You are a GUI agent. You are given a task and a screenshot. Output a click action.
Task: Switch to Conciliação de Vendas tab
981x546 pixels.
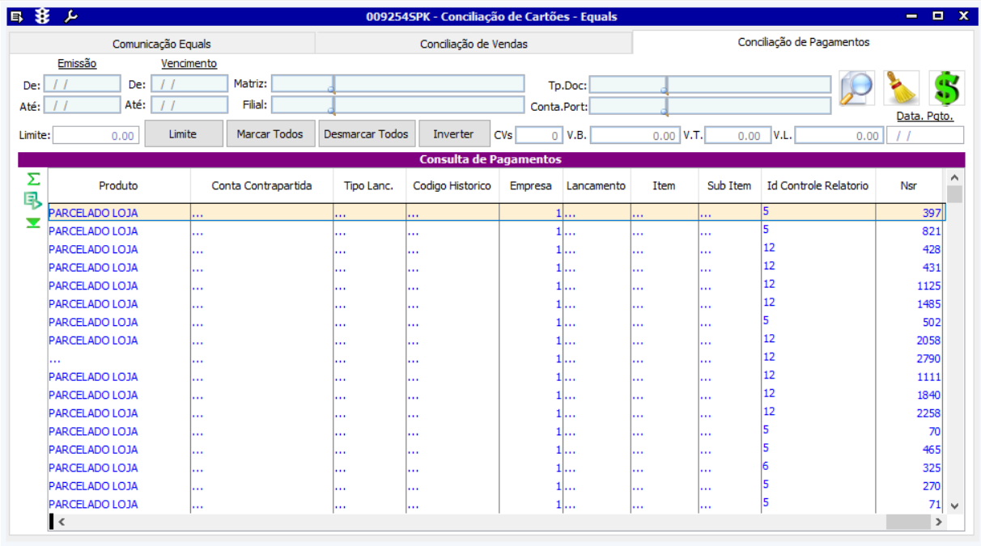[x=474, y=44]
